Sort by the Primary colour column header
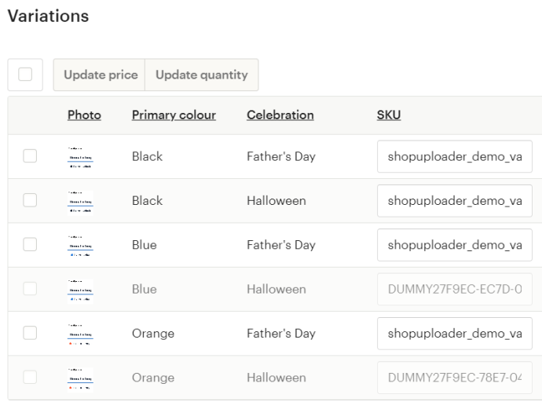Image resolution: width=542 pixels, height=409 pixels. click(174, 115)
